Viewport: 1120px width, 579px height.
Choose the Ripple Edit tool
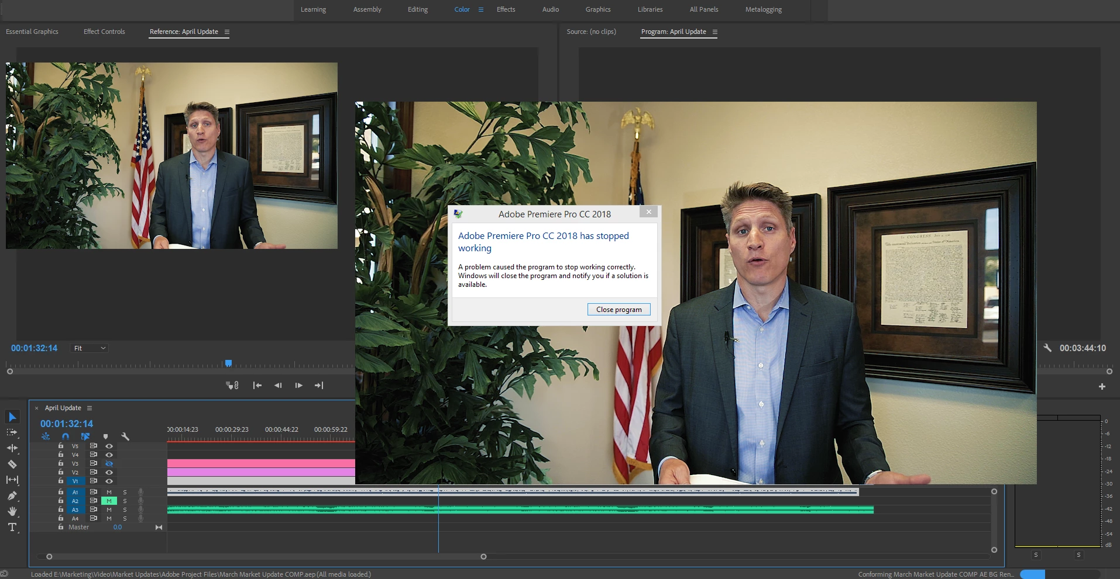coord(12,448)
